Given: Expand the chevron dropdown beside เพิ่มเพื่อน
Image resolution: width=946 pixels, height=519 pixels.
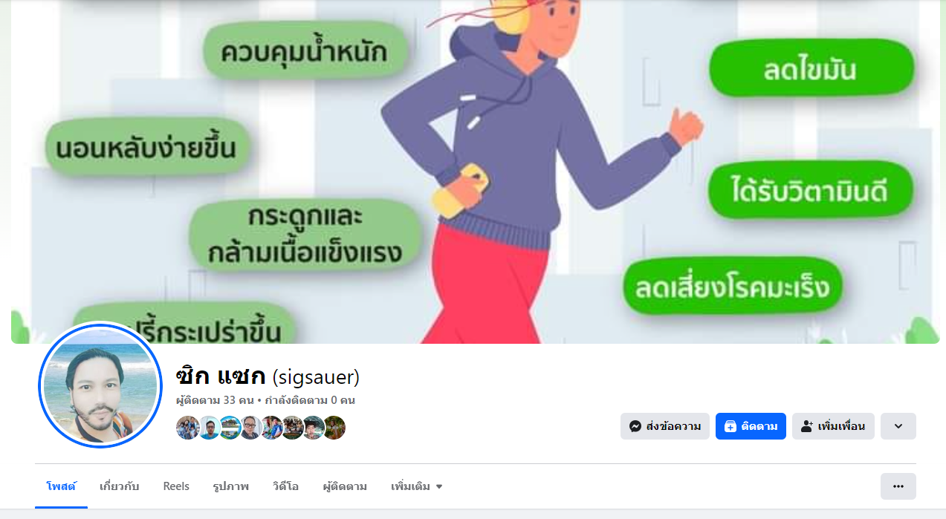Looking at the screenshot, I should [x=898, y=426].
